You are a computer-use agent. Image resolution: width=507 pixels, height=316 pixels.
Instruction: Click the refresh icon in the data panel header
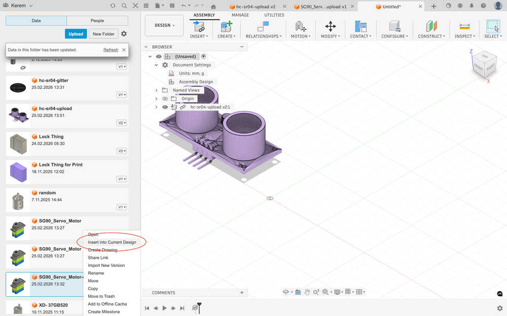pos(113,6)
